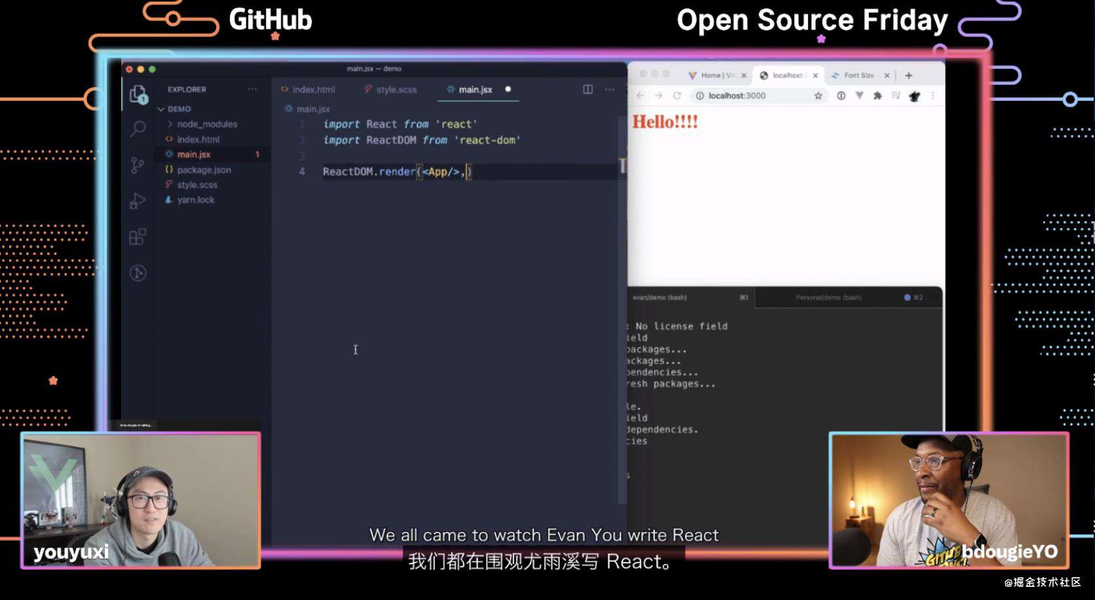Open the Search view in VS Code
This screenshot has height=600, width=1095.
click(x=138, y=129)
